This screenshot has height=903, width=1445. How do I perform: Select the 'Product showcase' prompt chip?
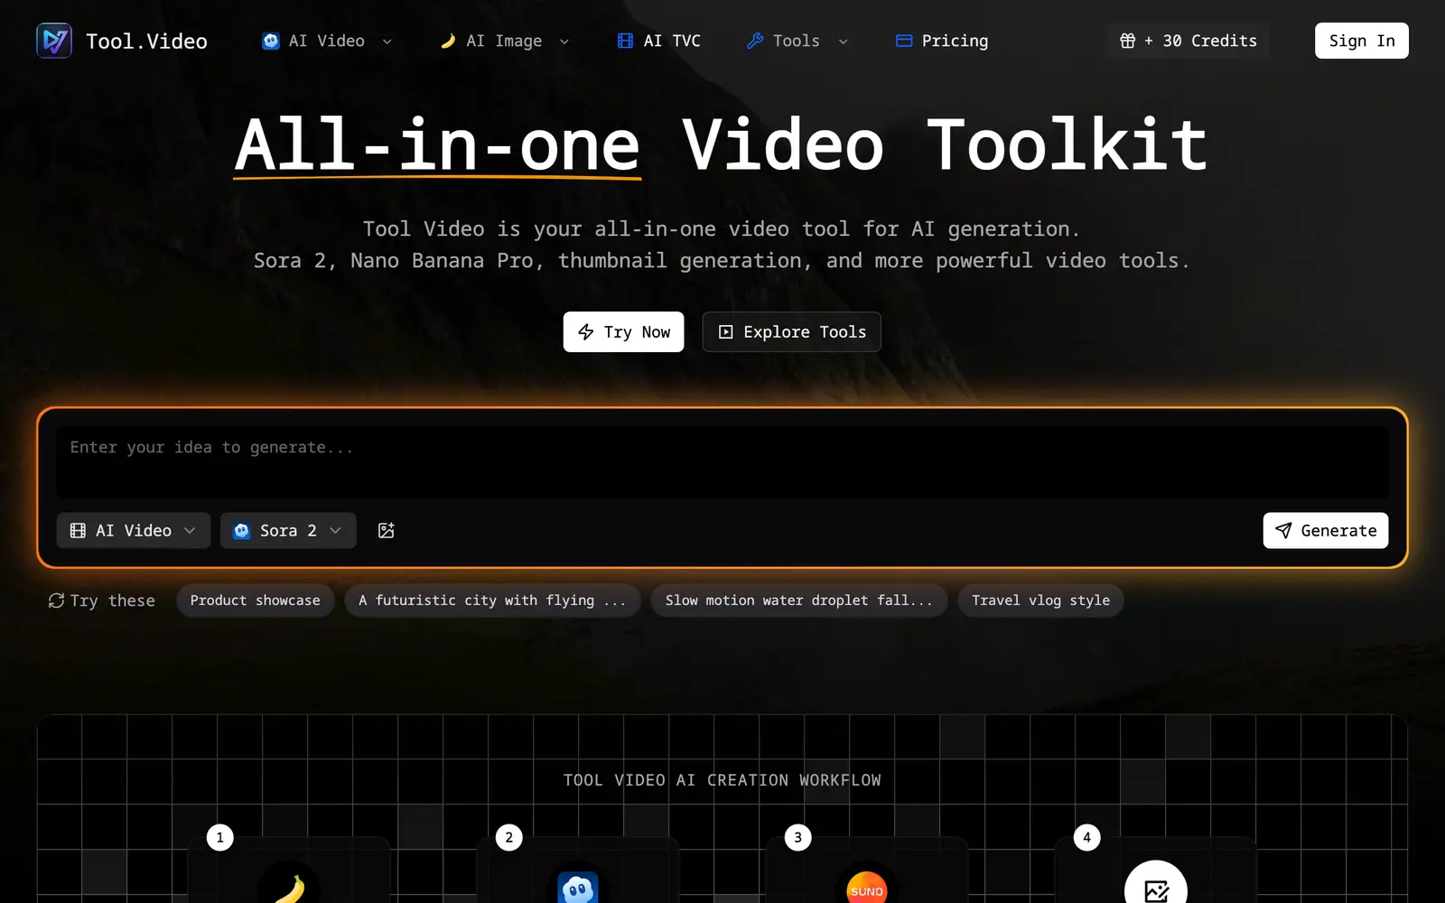(x=256, y=600)
